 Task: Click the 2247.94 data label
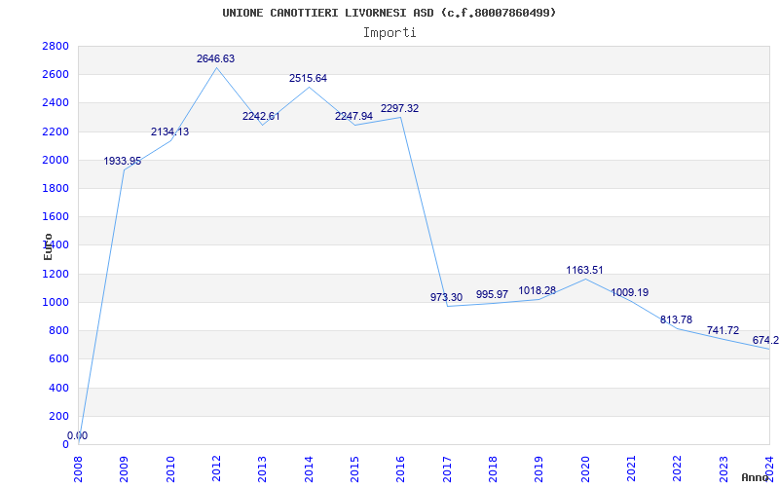point(353,116)
